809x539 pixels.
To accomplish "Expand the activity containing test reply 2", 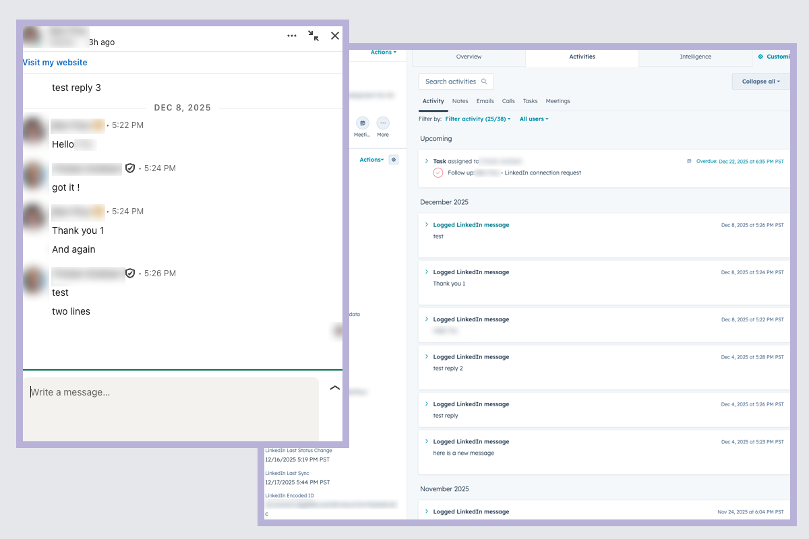I will coord(426,356).
